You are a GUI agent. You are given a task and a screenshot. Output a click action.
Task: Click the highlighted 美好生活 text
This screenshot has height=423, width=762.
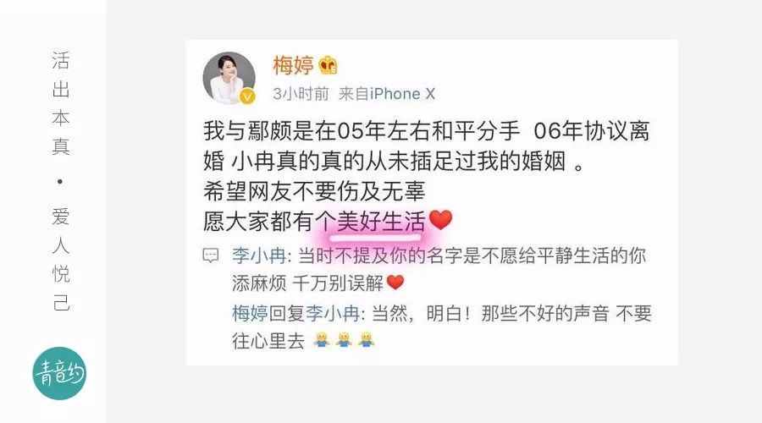(x=381, y=222)
